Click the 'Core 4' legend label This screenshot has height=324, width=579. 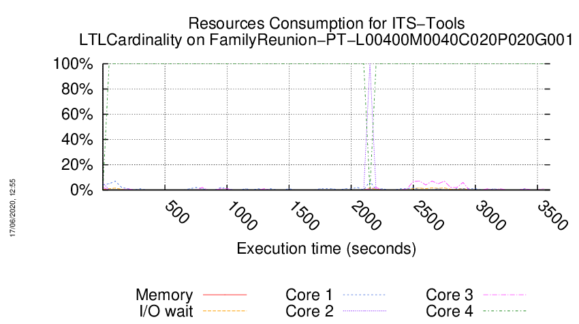pos(450,311)
